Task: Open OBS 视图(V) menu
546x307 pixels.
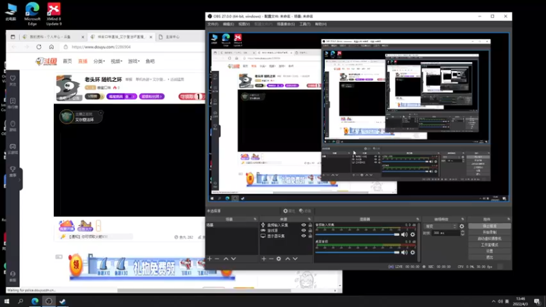Action: pos(244,24)
